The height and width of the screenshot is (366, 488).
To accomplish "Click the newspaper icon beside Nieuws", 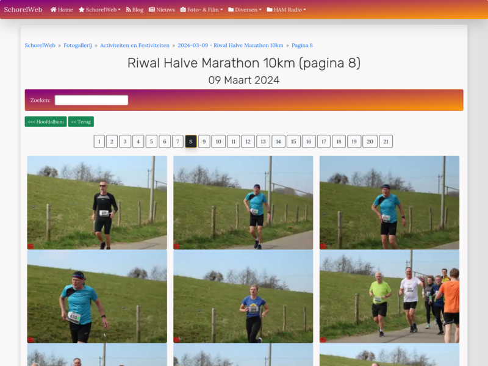I will [152, 10].
